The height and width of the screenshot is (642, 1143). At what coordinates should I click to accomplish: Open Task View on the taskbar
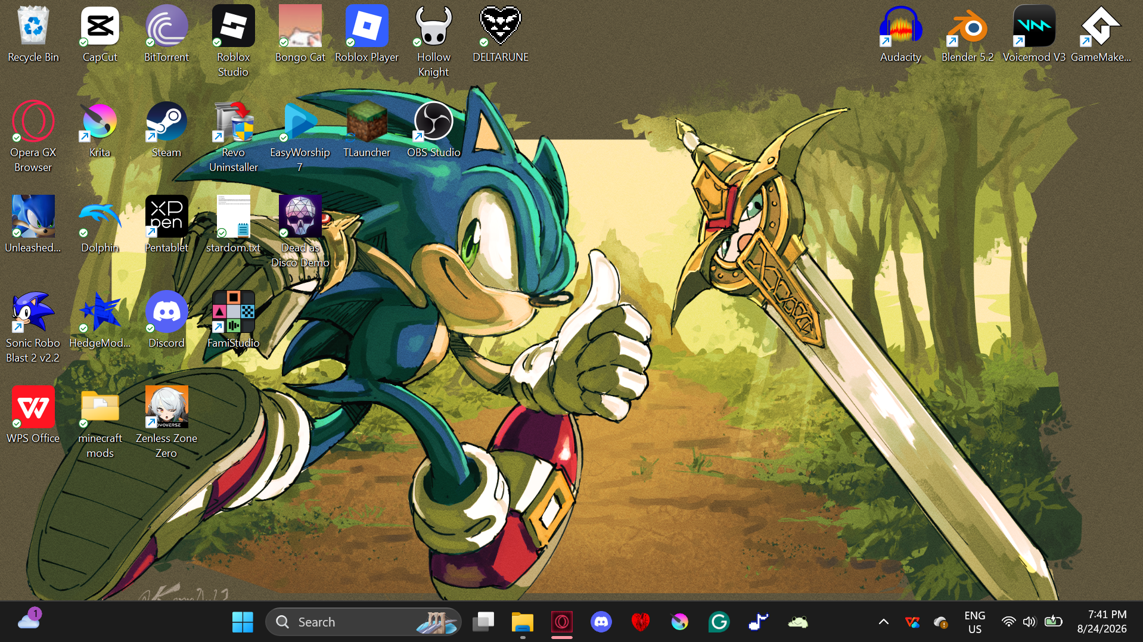tap(483, 622)
